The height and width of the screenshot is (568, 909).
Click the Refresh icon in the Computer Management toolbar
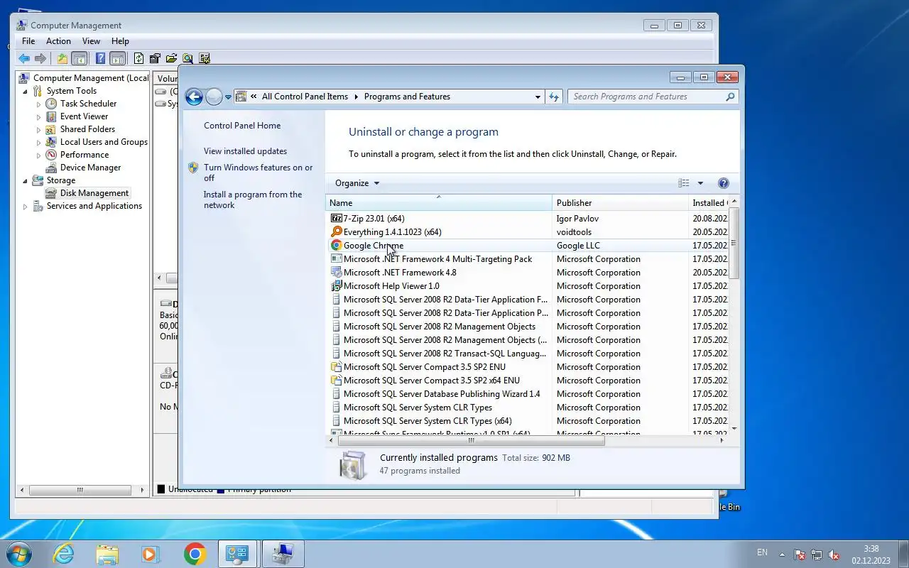(139, 59)
